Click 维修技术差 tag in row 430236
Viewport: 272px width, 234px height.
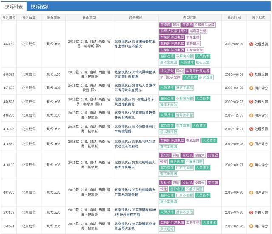184,115
